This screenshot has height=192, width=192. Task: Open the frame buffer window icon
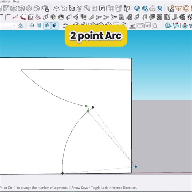[x=140, y=25]
